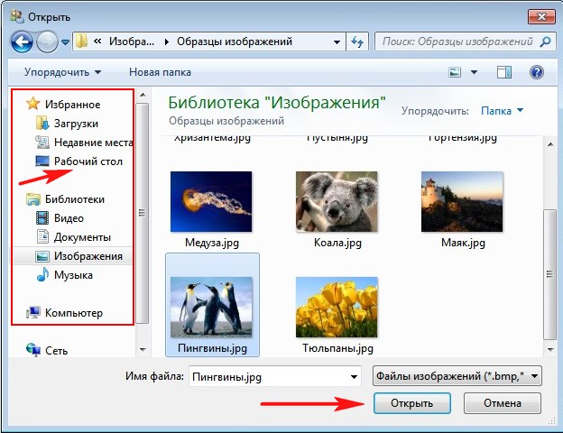This screenshot has height=433, width=563.
Task: Select the Музыка library
Action: [72, 275]
